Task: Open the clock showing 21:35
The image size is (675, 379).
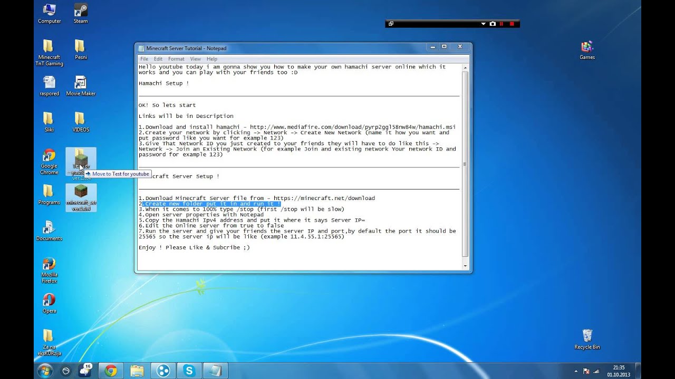Action: pyautogui.click(x=619, y=371)
